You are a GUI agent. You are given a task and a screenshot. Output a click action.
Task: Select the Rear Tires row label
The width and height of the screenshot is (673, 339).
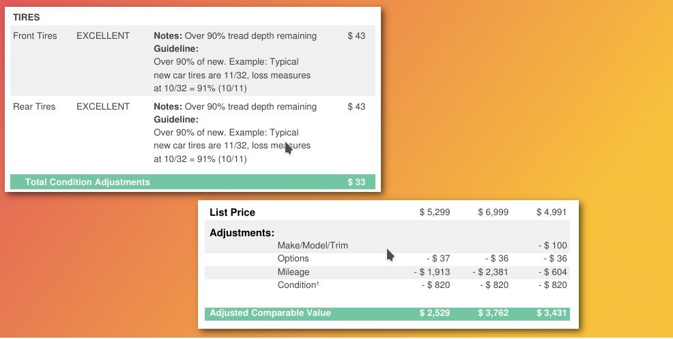[x=34, y=107]
